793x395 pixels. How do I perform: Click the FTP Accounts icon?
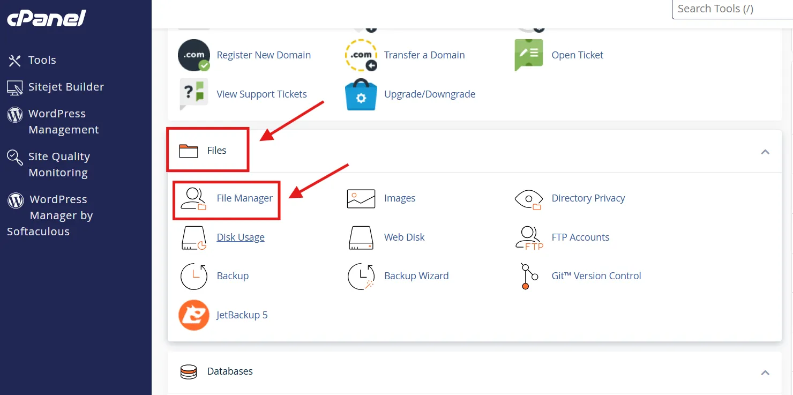pyautogui.click(x=528, y=237)
